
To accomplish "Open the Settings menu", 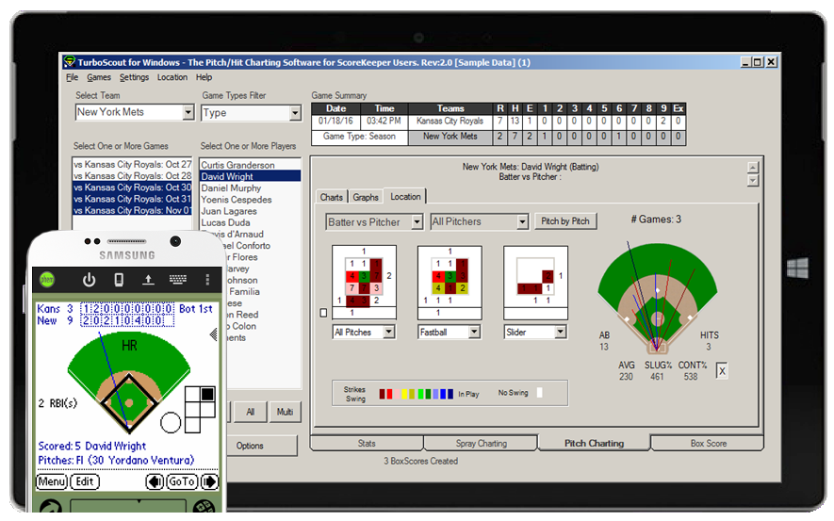I will 134,77.
